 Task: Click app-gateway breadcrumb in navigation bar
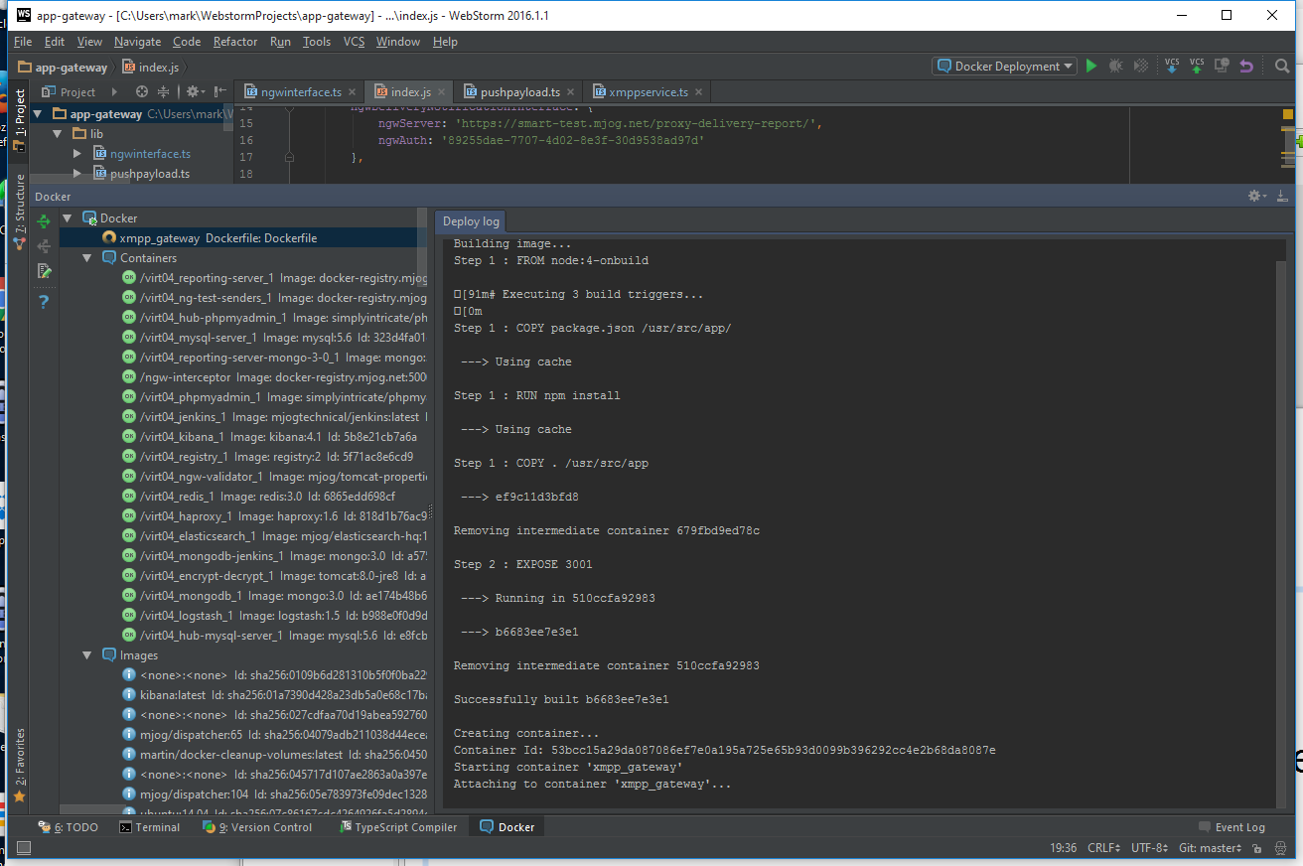63,67
